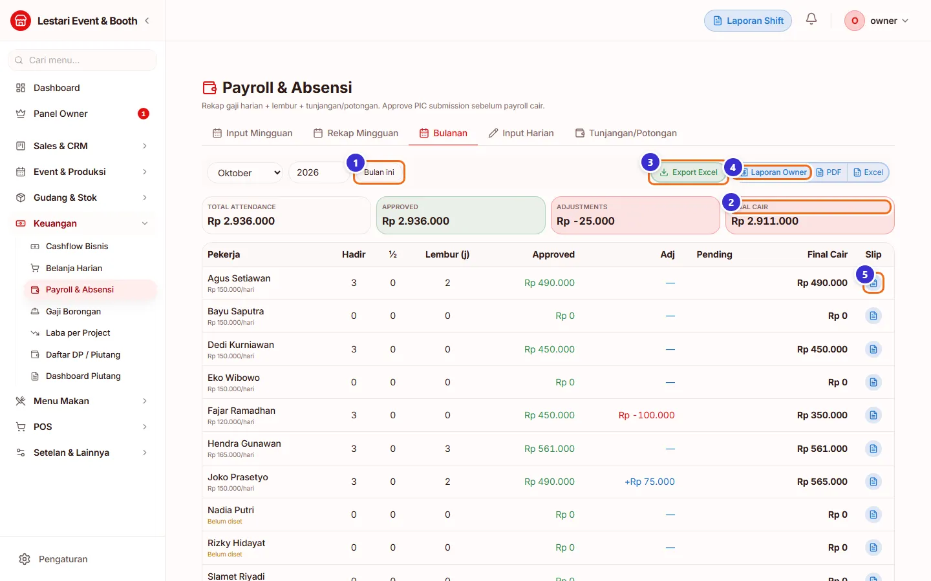The image size is (931, 581).
Task: Collapse the Keuangan menu
Action: coord(83,223)
